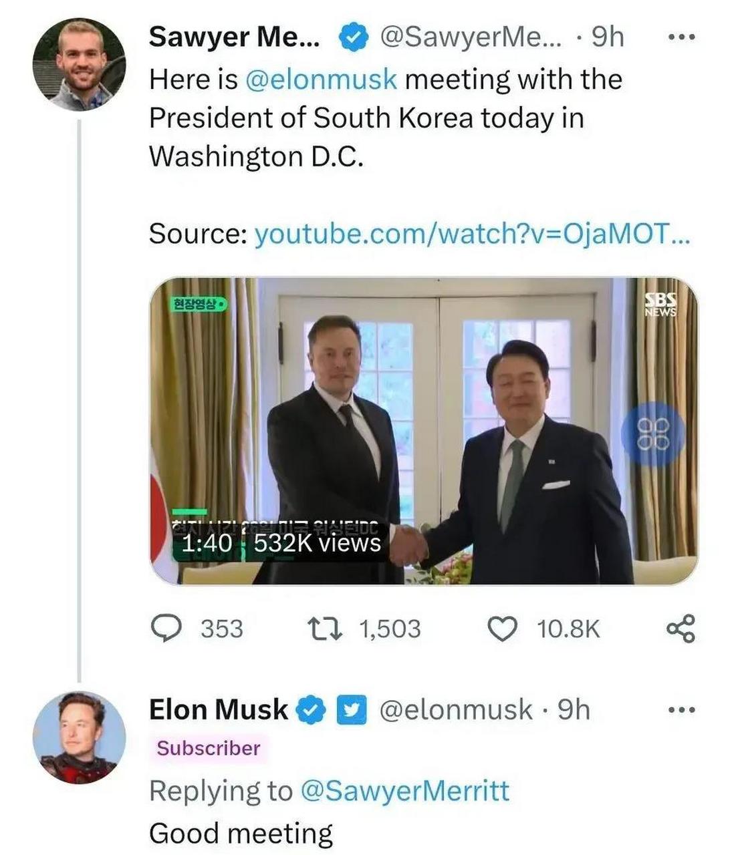Open the share icon on tweet
Viewport: 732px width, 855px height.
click(681, 629)
